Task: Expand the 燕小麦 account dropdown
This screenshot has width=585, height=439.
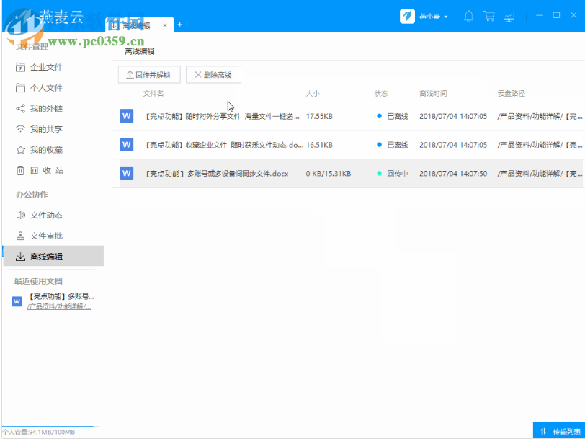Action: [x=433, y=15]
